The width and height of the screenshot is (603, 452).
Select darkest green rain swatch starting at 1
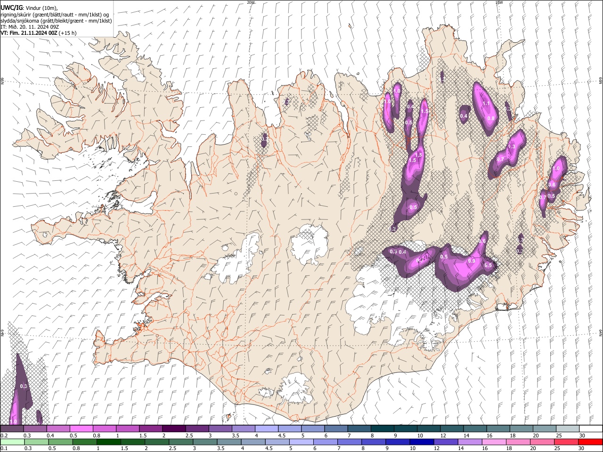point(108,442)
